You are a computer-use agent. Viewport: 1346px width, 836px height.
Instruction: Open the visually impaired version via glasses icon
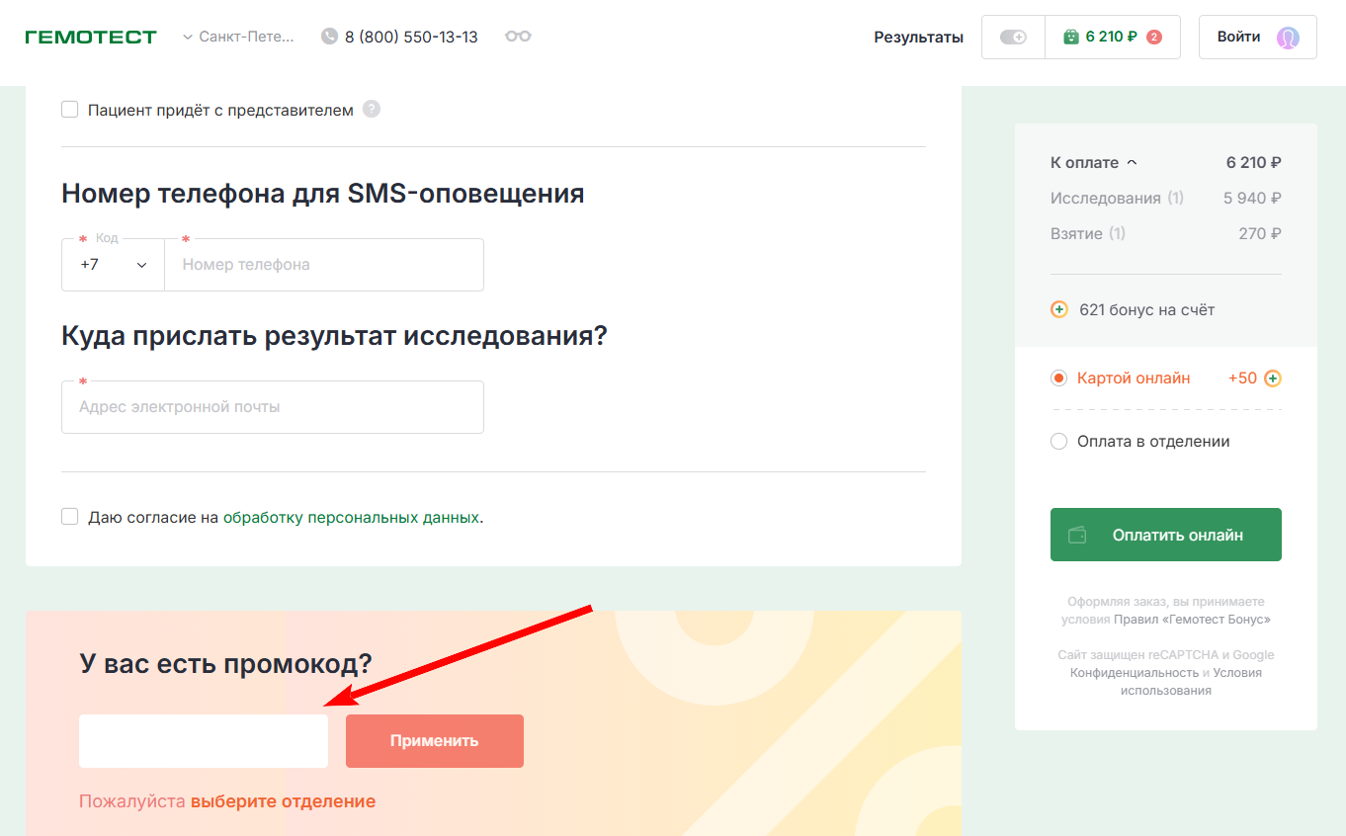(x=518, y=36)
